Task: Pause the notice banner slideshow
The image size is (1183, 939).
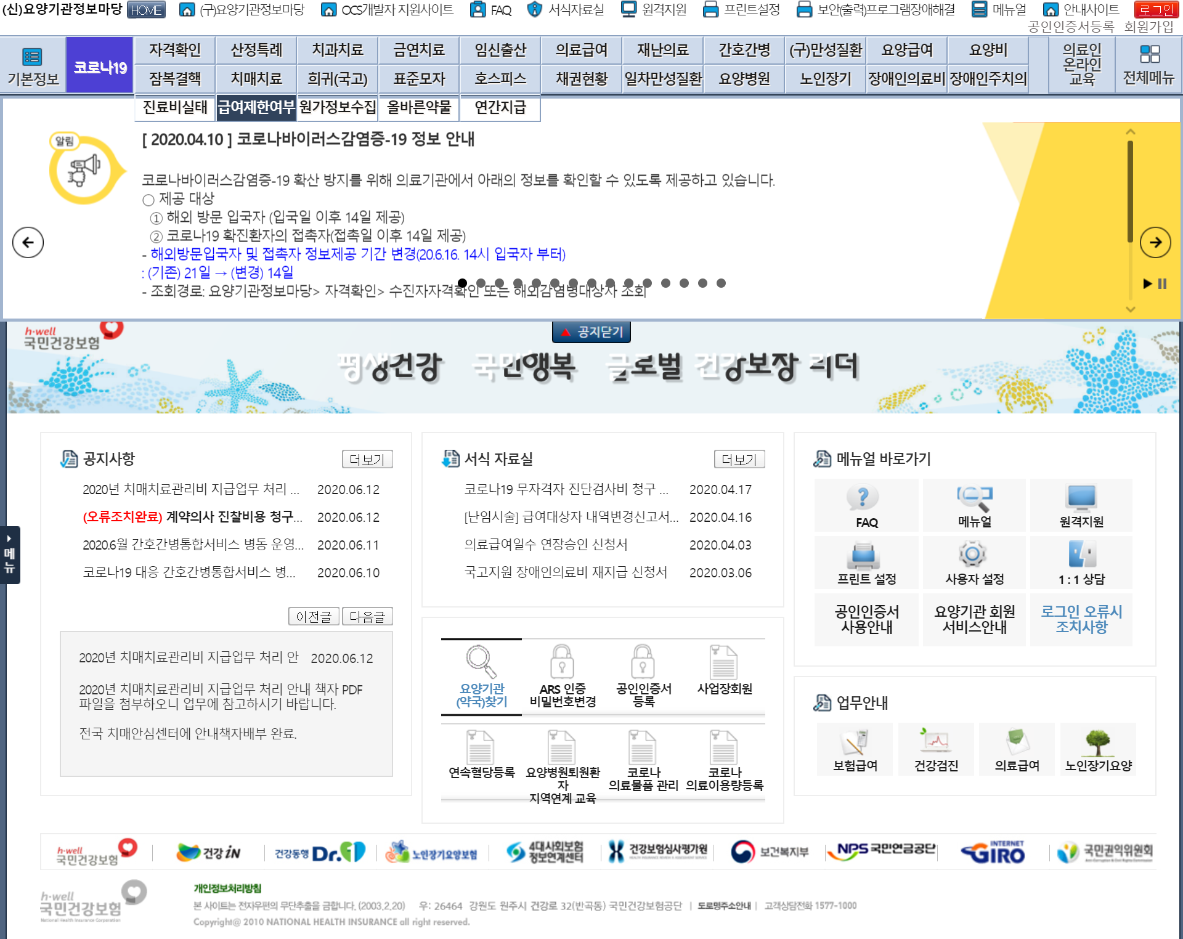Action: (1163, 284)
